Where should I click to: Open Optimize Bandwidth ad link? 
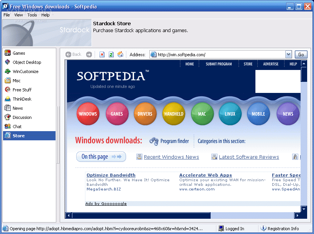pos(111,175)
